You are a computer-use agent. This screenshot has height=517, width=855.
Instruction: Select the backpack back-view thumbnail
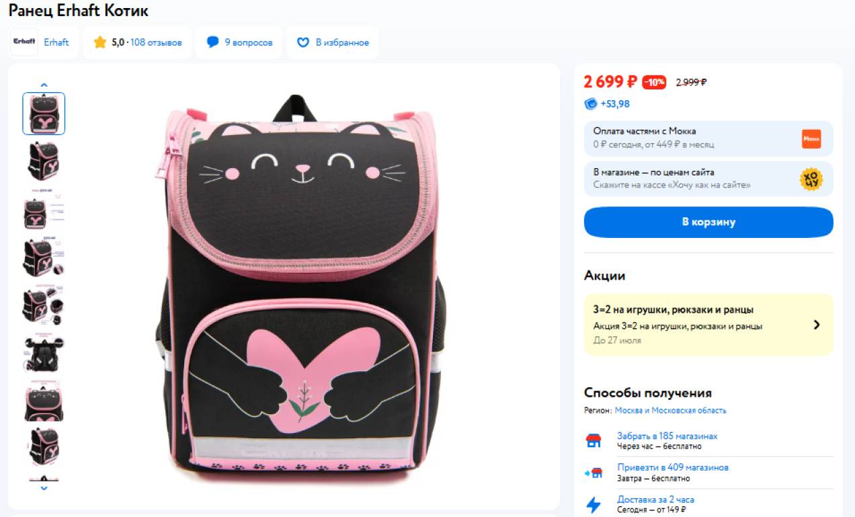[44, 354]
